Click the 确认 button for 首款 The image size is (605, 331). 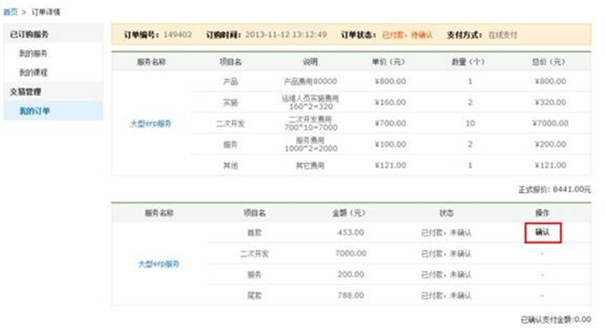click(x=543, y=233)
